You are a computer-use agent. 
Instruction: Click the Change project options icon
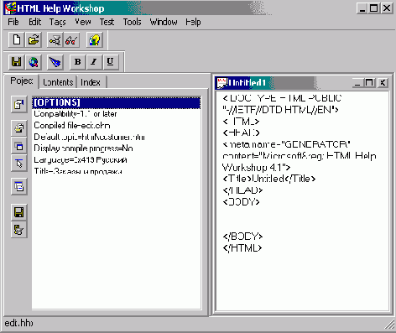click(x=19, y=105)
